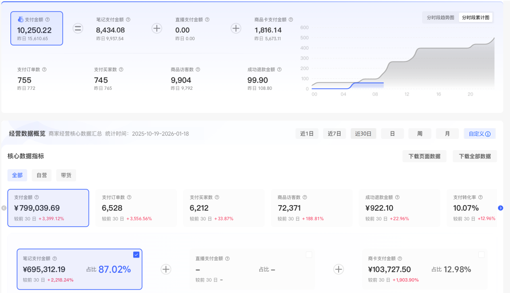Viewport: 510px width, 293px height.
Task: Click help icon next to 商品卡支付金额
Action: [291, 19]
